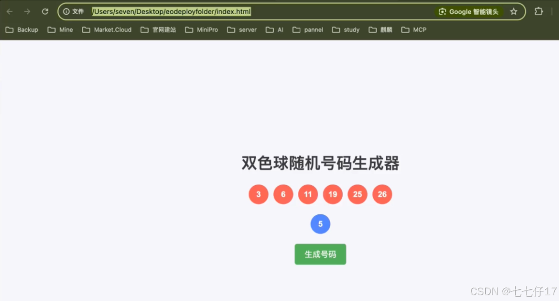Open the browser Extensions puzzle icon
The image size is (559, 301).
539,11
